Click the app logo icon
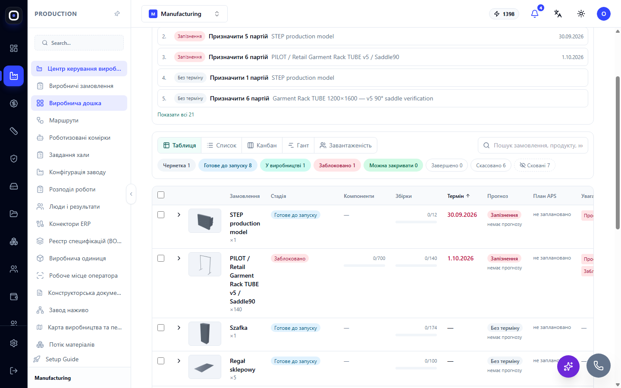621x388 pixels. click(x=14, y=16)
